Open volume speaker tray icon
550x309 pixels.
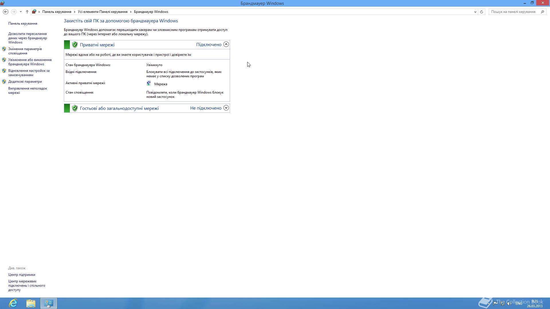[x=509, y=304]
